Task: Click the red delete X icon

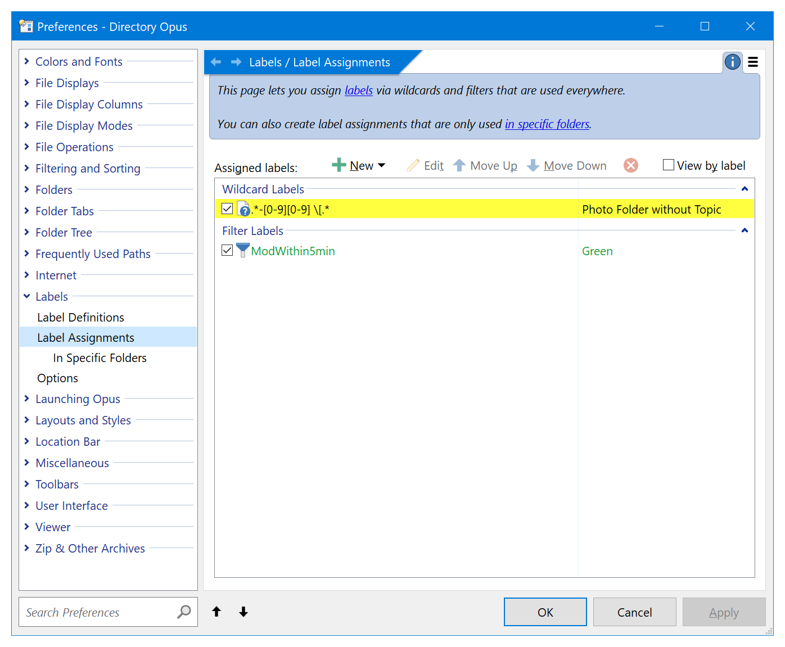Action: coord(631,165)
